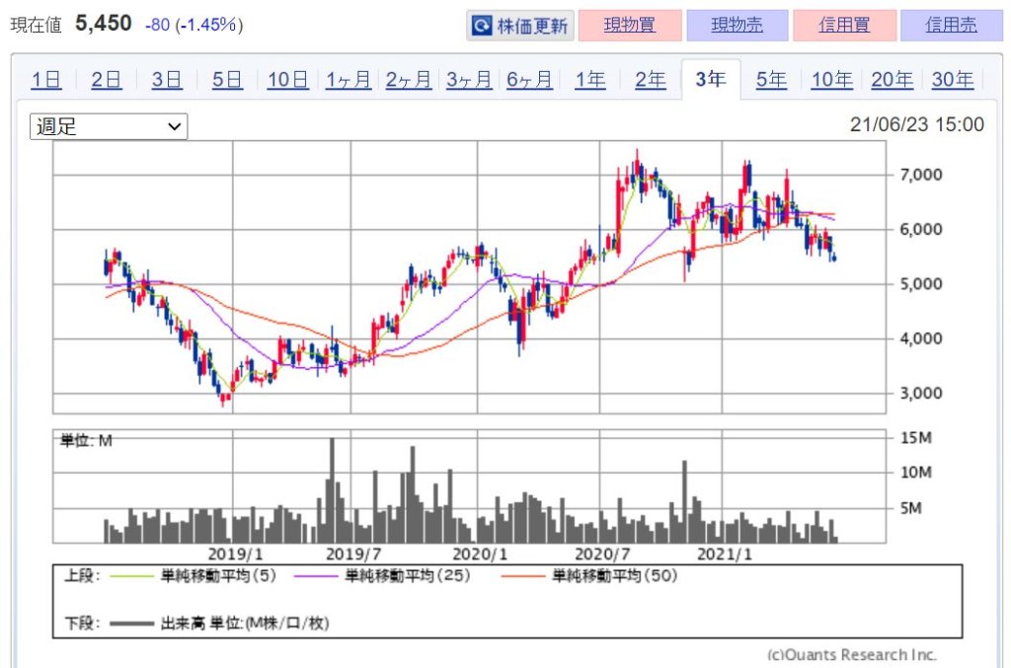Viewport: 1011px width, 668px height.
Task: Show the 30年 chart range
Action: point(953,79)
